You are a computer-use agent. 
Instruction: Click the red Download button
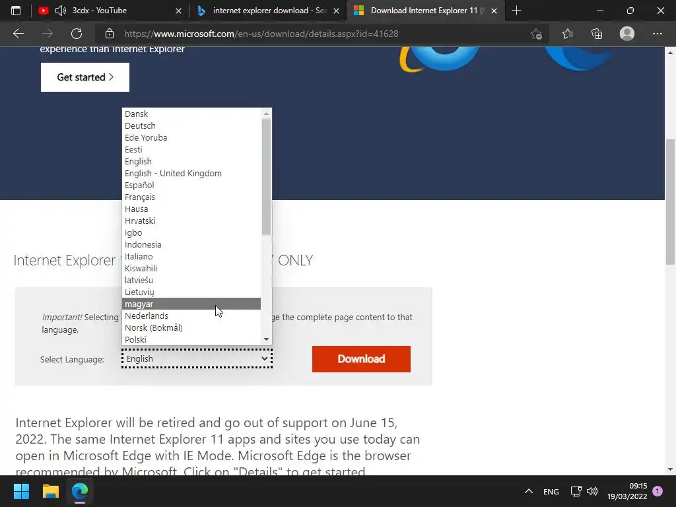(361, 358)
